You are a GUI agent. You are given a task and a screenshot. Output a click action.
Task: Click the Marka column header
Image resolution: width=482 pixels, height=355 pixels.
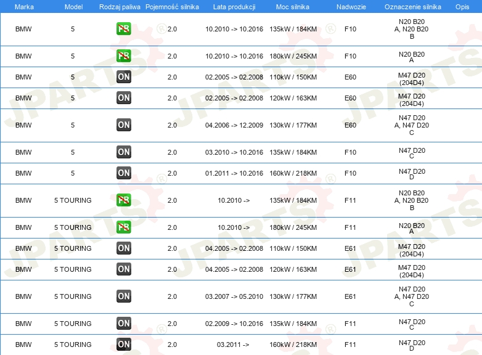[x=23, y=6]
